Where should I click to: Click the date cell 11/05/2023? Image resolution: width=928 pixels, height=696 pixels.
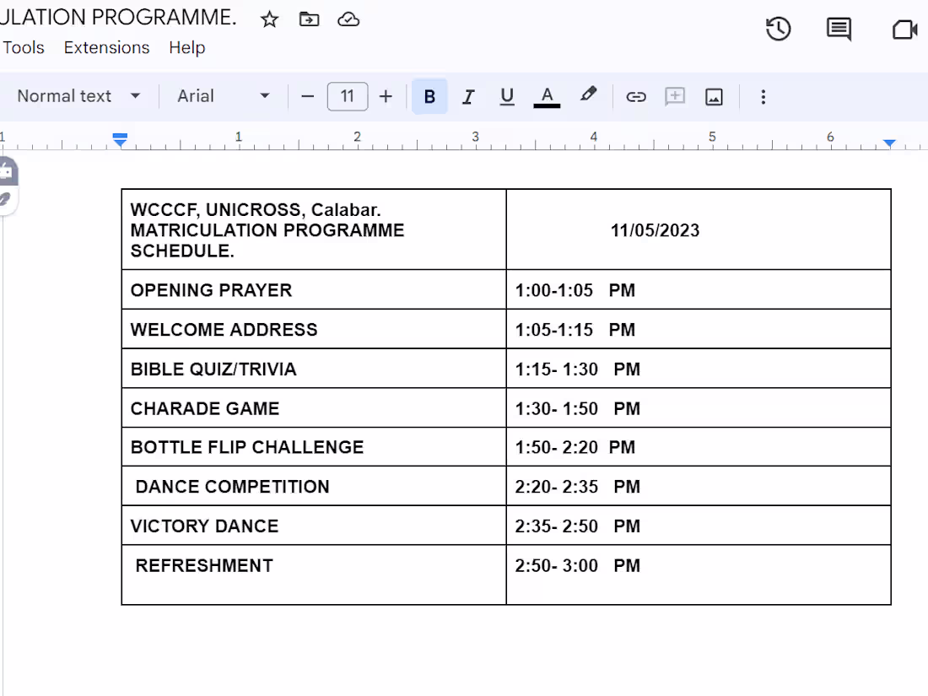coord(699,229)
